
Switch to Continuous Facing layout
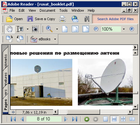pos(123,119)
